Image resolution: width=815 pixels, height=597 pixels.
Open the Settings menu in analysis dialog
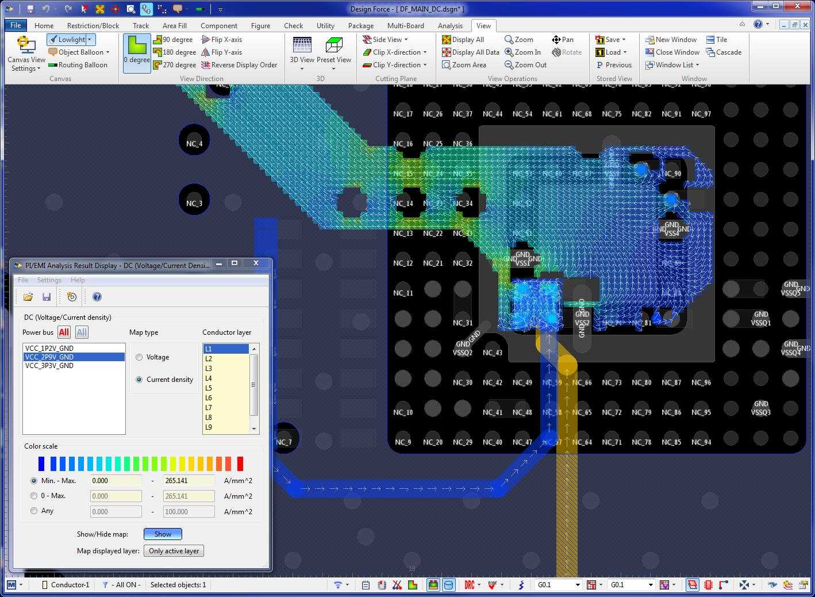point(49,280)
